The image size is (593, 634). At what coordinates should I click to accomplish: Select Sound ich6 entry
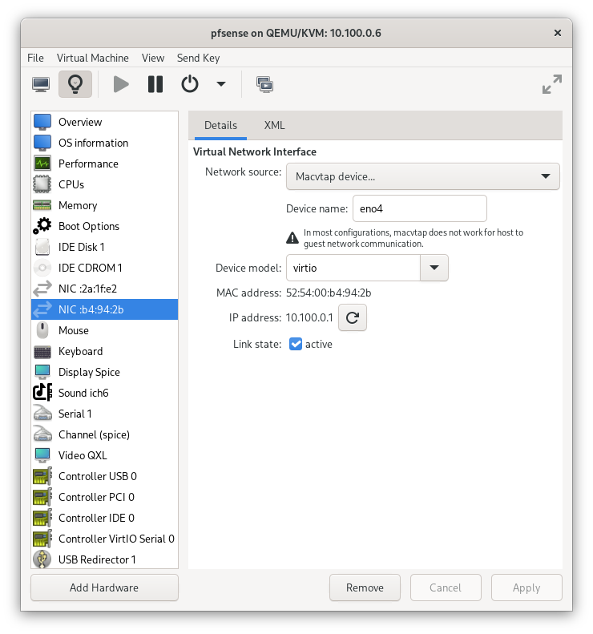click(105, 393)
